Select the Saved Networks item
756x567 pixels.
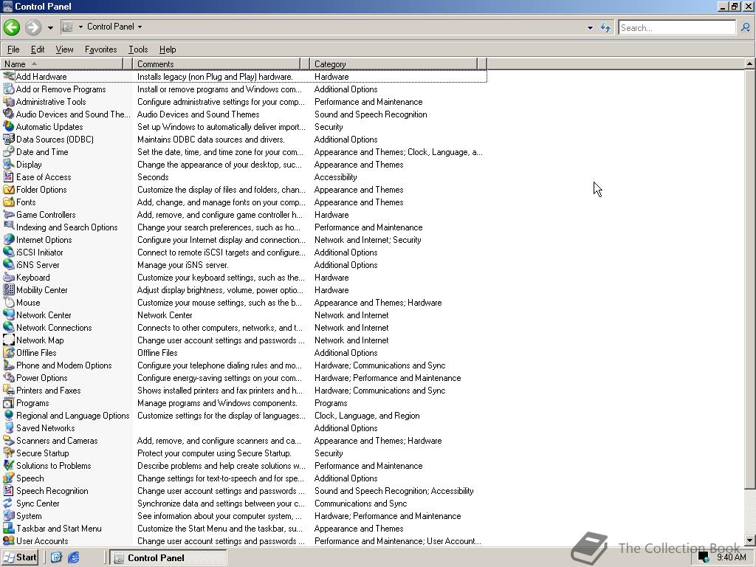(x=45, y=427)
